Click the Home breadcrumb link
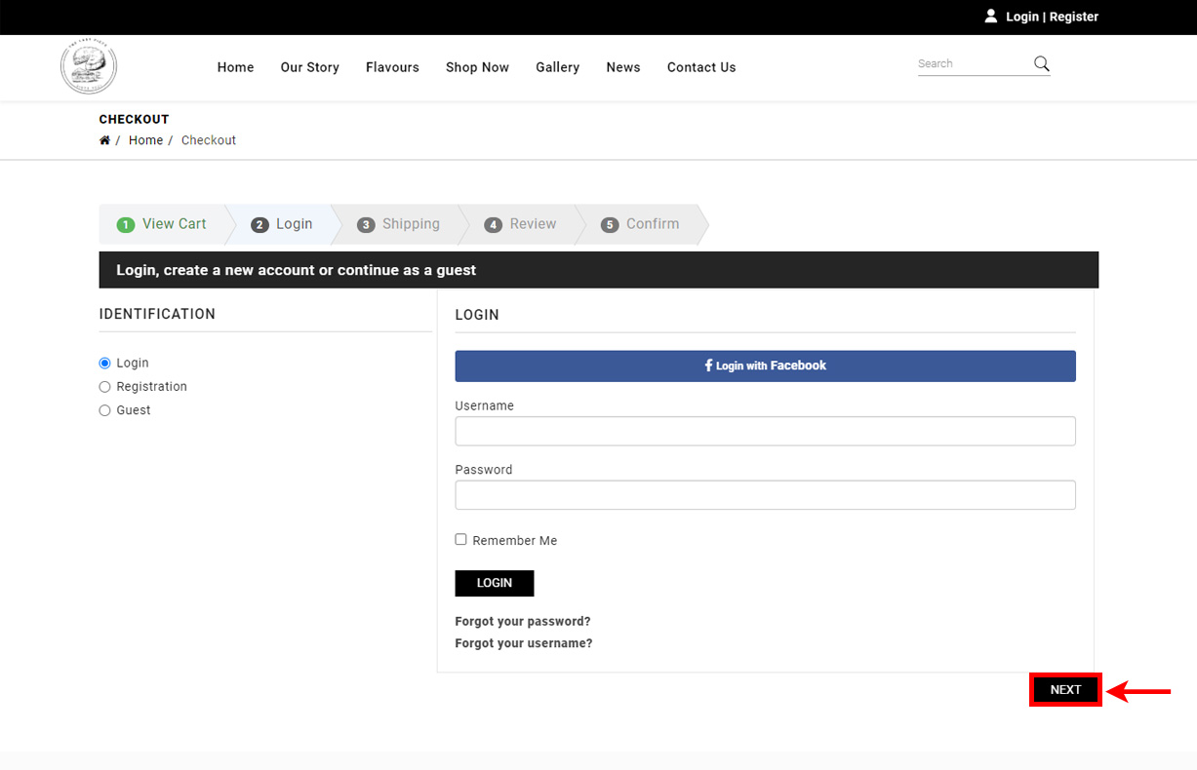1197x770 pixels. click(x=145, y=140)
